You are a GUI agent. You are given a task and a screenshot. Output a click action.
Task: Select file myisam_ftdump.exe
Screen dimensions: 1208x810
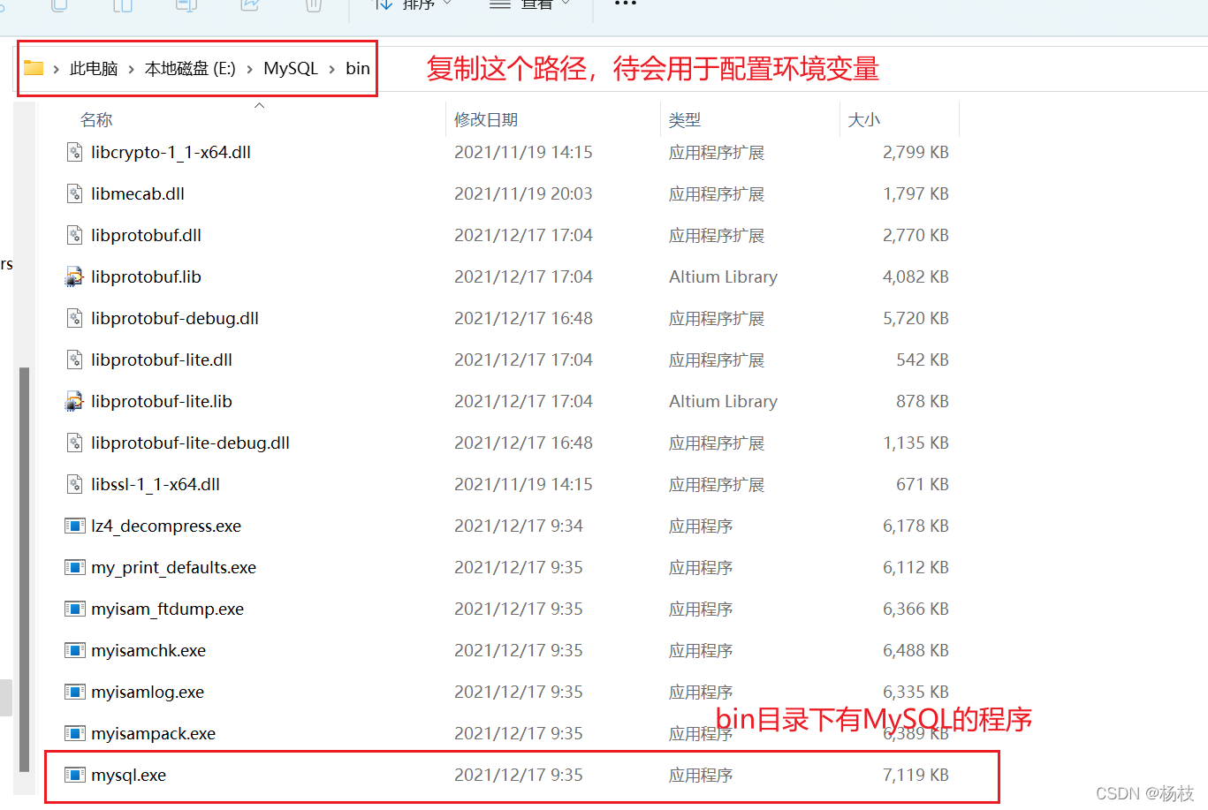coord(167,609)
